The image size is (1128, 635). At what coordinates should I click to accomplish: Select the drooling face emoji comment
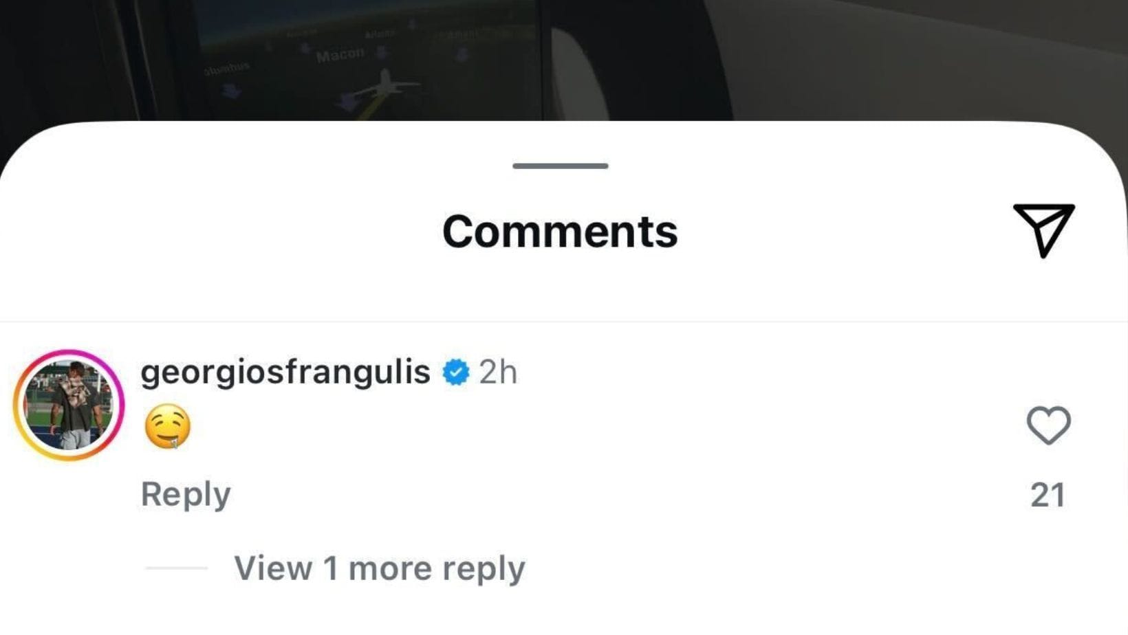(x=167, y=426)
